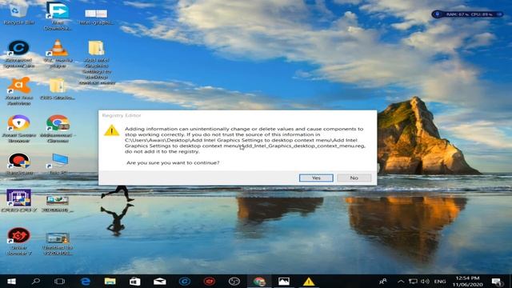512x288 pixels.
Task: Select the purple CPU chip app shortcut
Action: pyautogui.click(x=19, y=201)
